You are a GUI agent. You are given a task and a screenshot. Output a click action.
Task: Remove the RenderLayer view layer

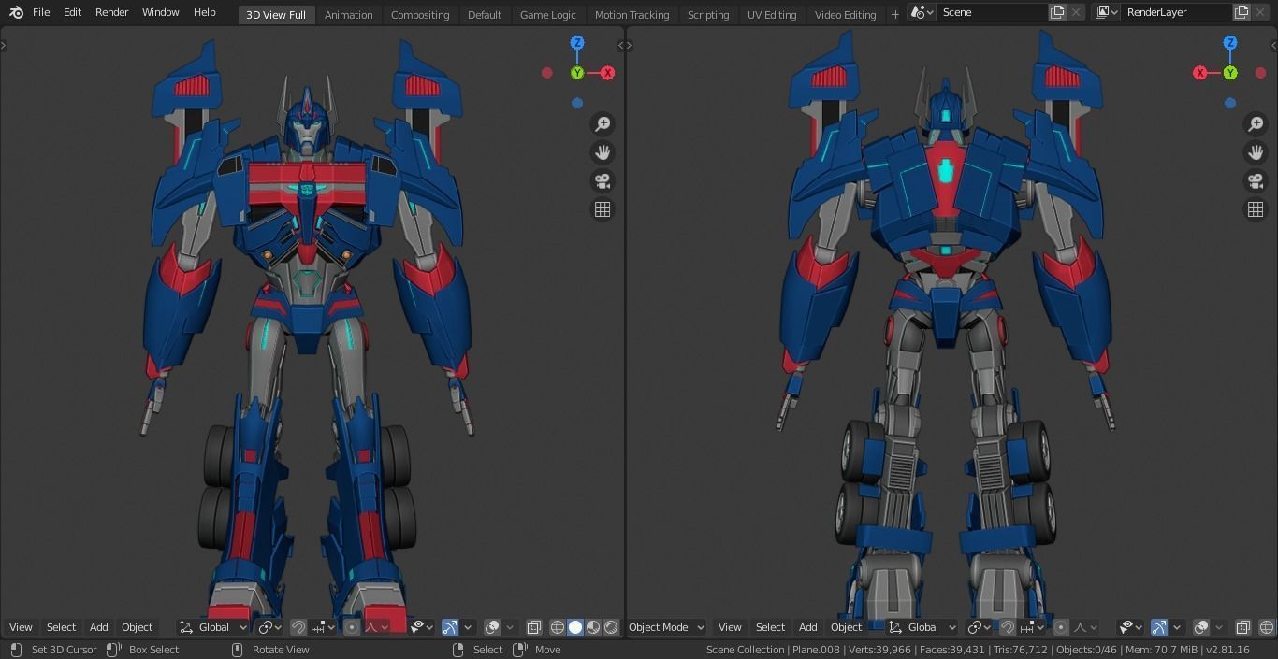pyautogui.click(x=1261, y=12)
